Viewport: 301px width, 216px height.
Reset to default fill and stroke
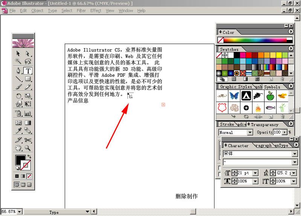click(17, 168)
